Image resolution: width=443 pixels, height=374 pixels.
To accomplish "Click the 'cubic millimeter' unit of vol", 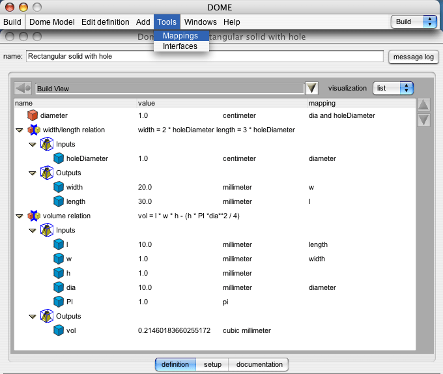I will pyautogui.click(x=247, y=330).
